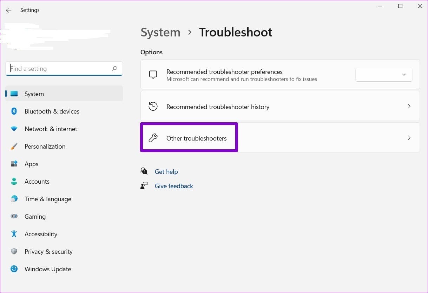
Task: Click the Bluetooth & devices icon
Action: click(x=14, y=111)
